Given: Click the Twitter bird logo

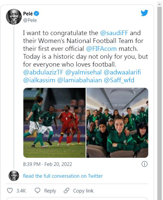Looking at the screenshot, I should point(144,13).
